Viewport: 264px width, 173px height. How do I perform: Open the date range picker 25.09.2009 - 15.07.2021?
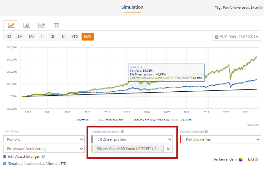pyautogui.click(x=237, y=37)
